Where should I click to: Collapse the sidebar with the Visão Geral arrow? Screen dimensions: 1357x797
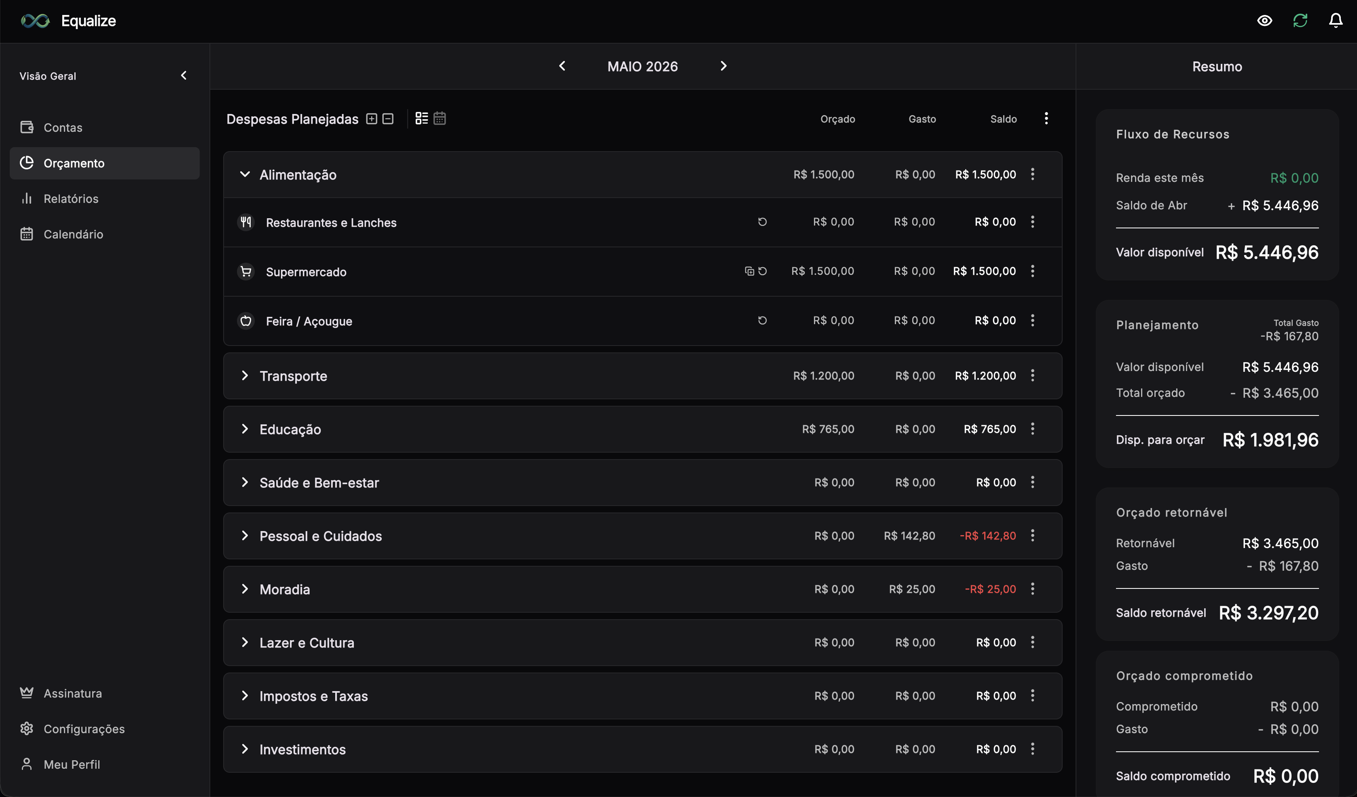[x=184, y=75]
